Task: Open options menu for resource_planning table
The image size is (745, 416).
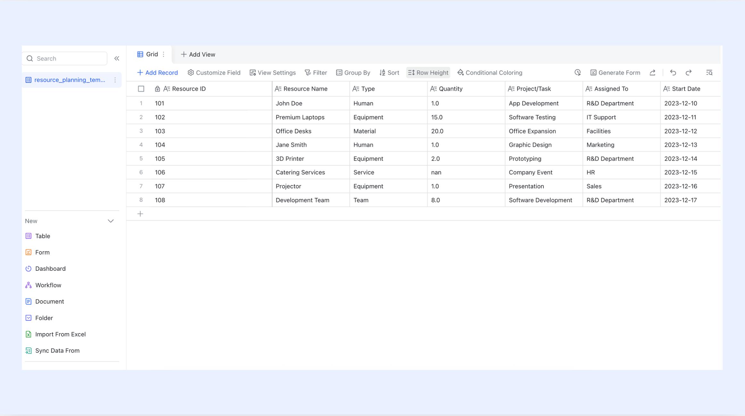Action: point(115,80)
